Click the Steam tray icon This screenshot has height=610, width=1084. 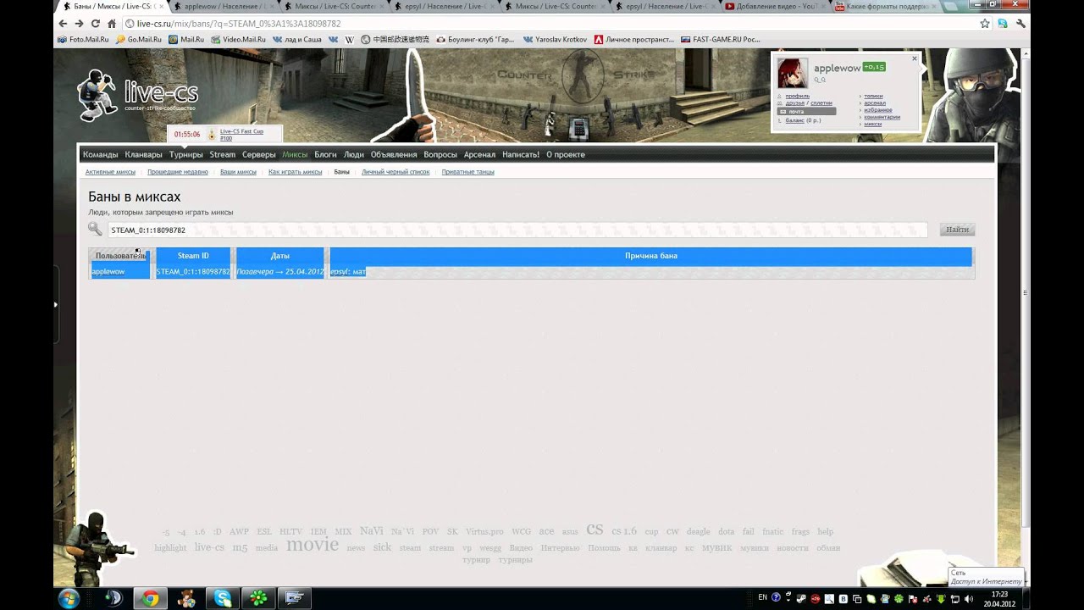(801, 597)
